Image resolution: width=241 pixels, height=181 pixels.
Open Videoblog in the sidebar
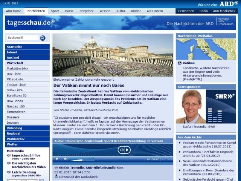[27, 128]
